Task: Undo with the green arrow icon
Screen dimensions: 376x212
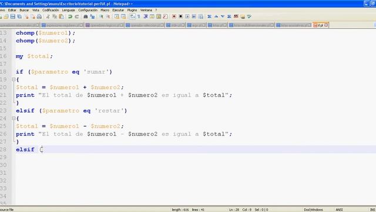Action: (x=70, y=16)
